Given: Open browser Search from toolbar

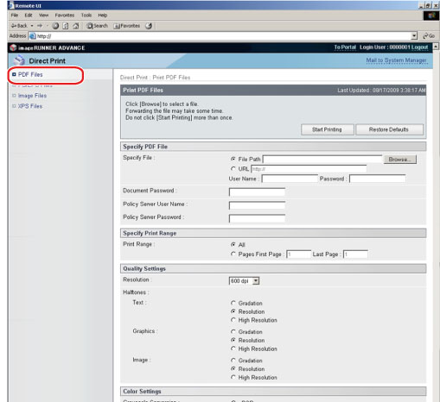Looking at the screenshot, I should coord(97,26).
